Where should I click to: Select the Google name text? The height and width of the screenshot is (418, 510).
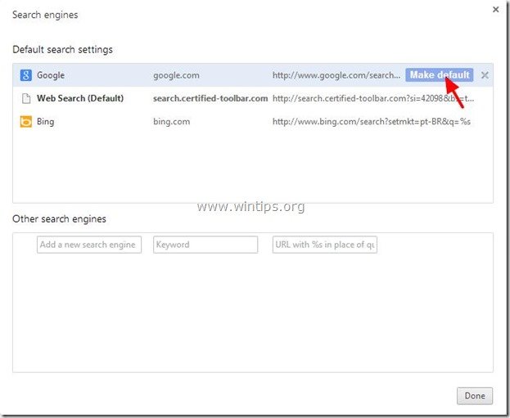51,75
